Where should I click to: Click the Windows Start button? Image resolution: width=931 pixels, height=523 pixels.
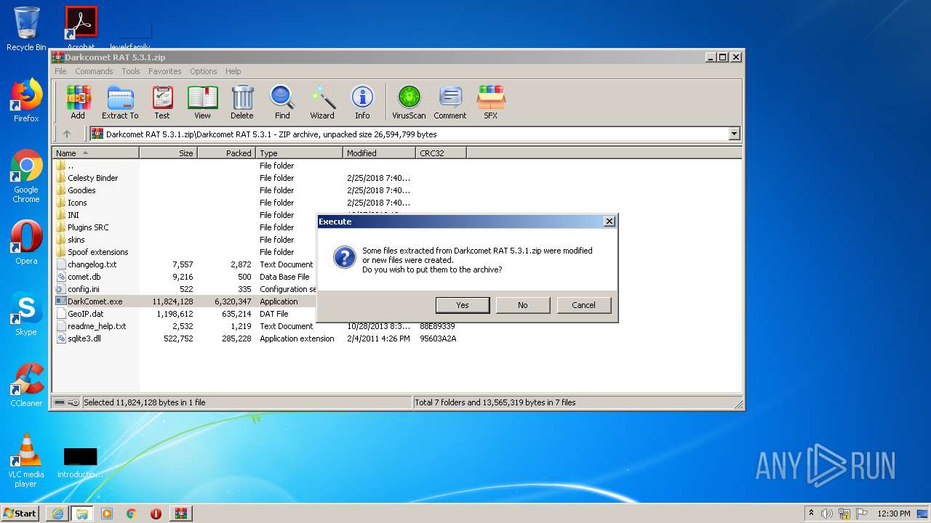tap(20, 513)
